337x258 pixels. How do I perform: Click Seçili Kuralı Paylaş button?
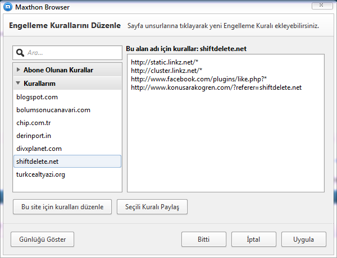[x=152, y=207]
